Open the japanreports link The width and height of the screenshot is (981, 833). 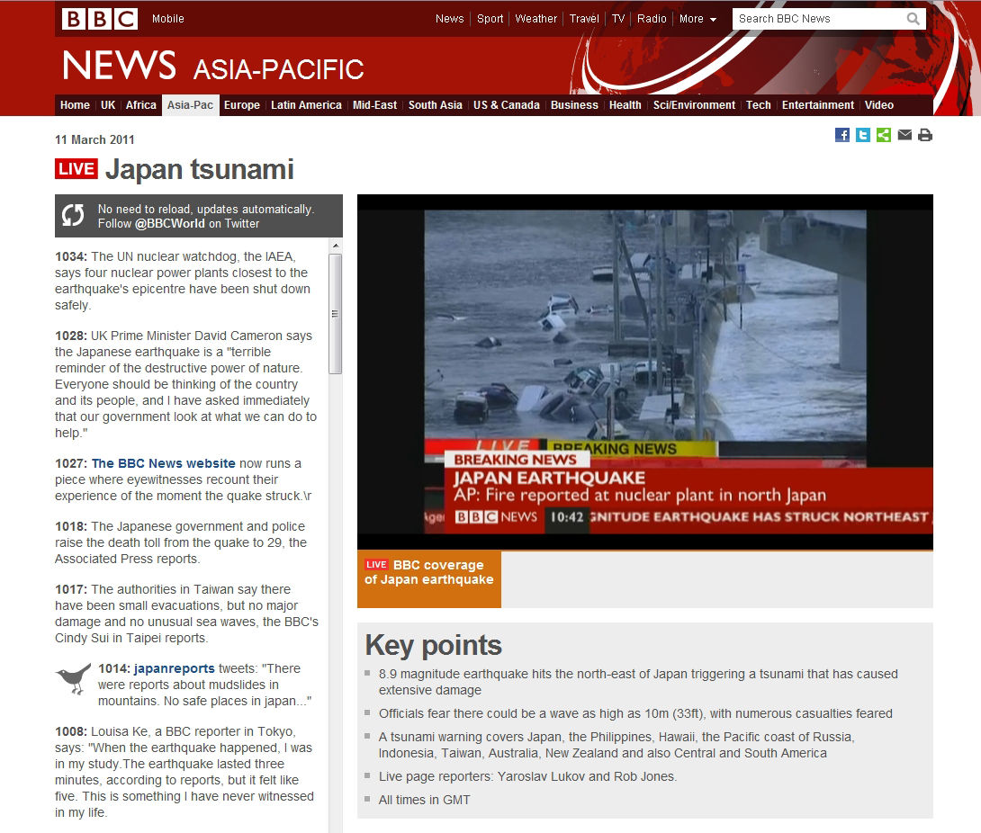tap(174, 668)
